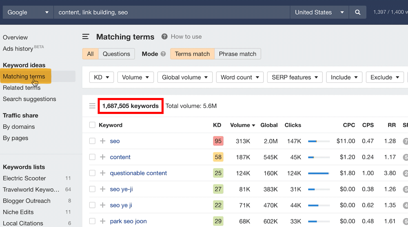The image size is (408, 227).
Task: Switch to the Questions tab
Action: click(116, 54)
